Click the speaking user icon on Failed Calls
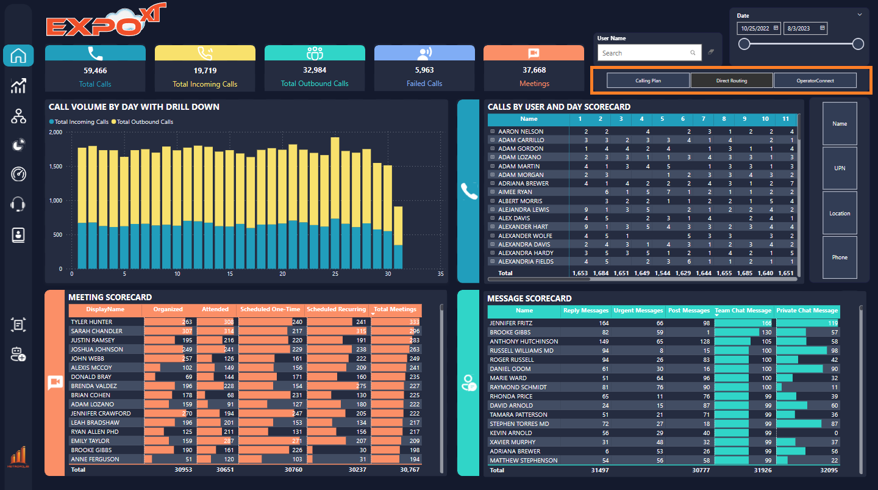 pyautogui.click(x=424, y=53)
